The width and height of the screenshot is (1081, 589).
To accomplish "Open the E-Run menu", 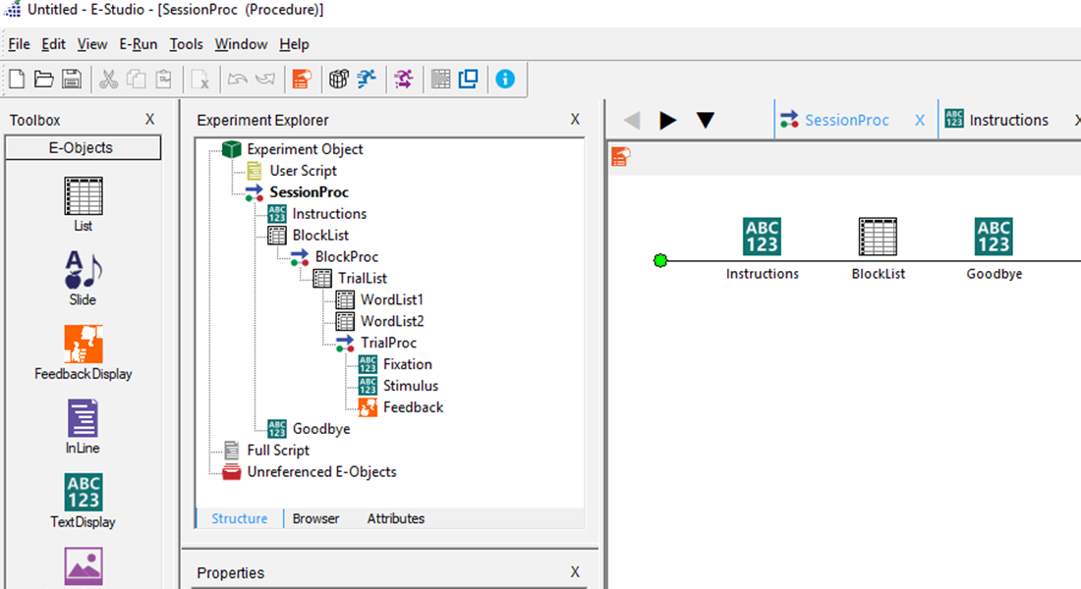I will pos(138,44).
